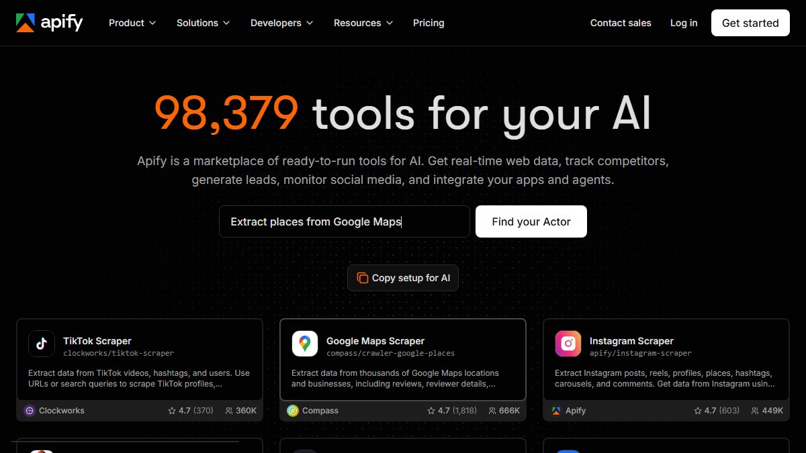
Task: Expand the Product dropdown menu
Action: tap(132, 23)
